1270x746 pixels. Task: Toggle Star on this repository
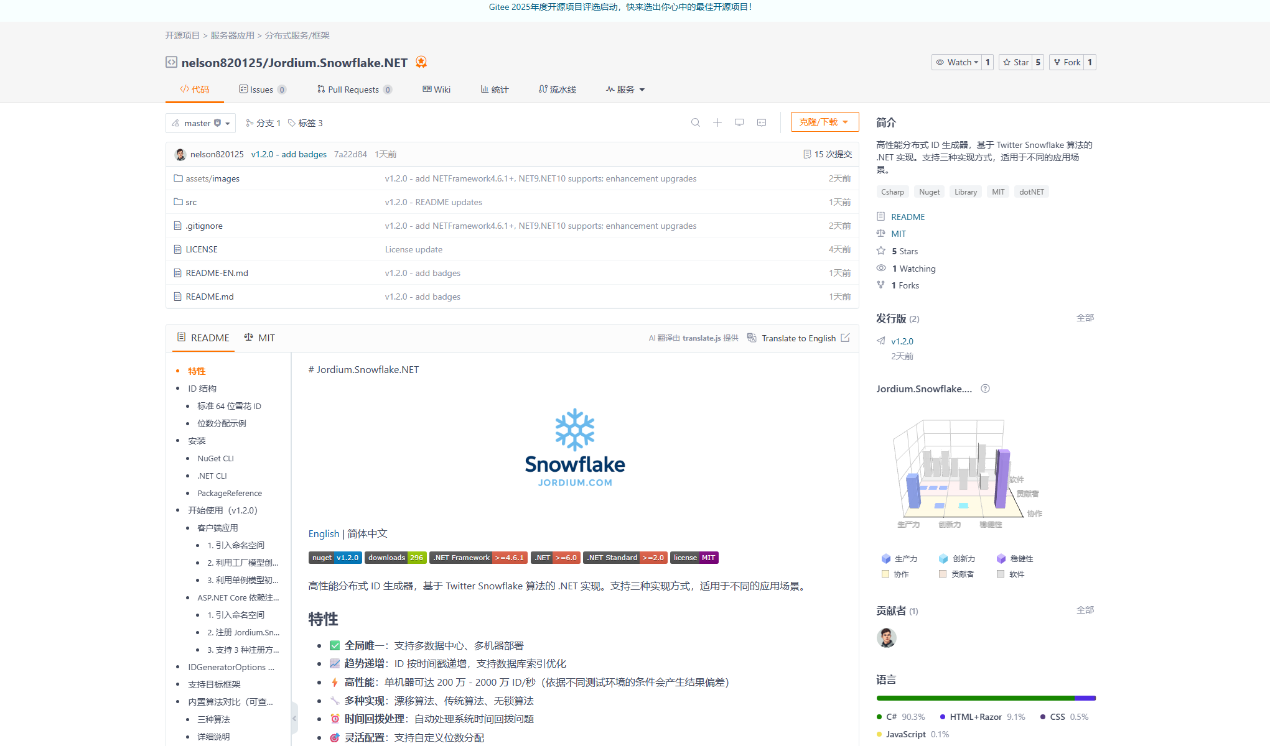coord(1016,62)
